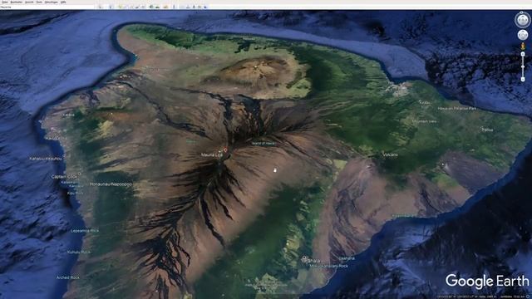The width and height of the screenshot is (532, 299).
Task: Click the move joystick control
Action: point(523,35)
